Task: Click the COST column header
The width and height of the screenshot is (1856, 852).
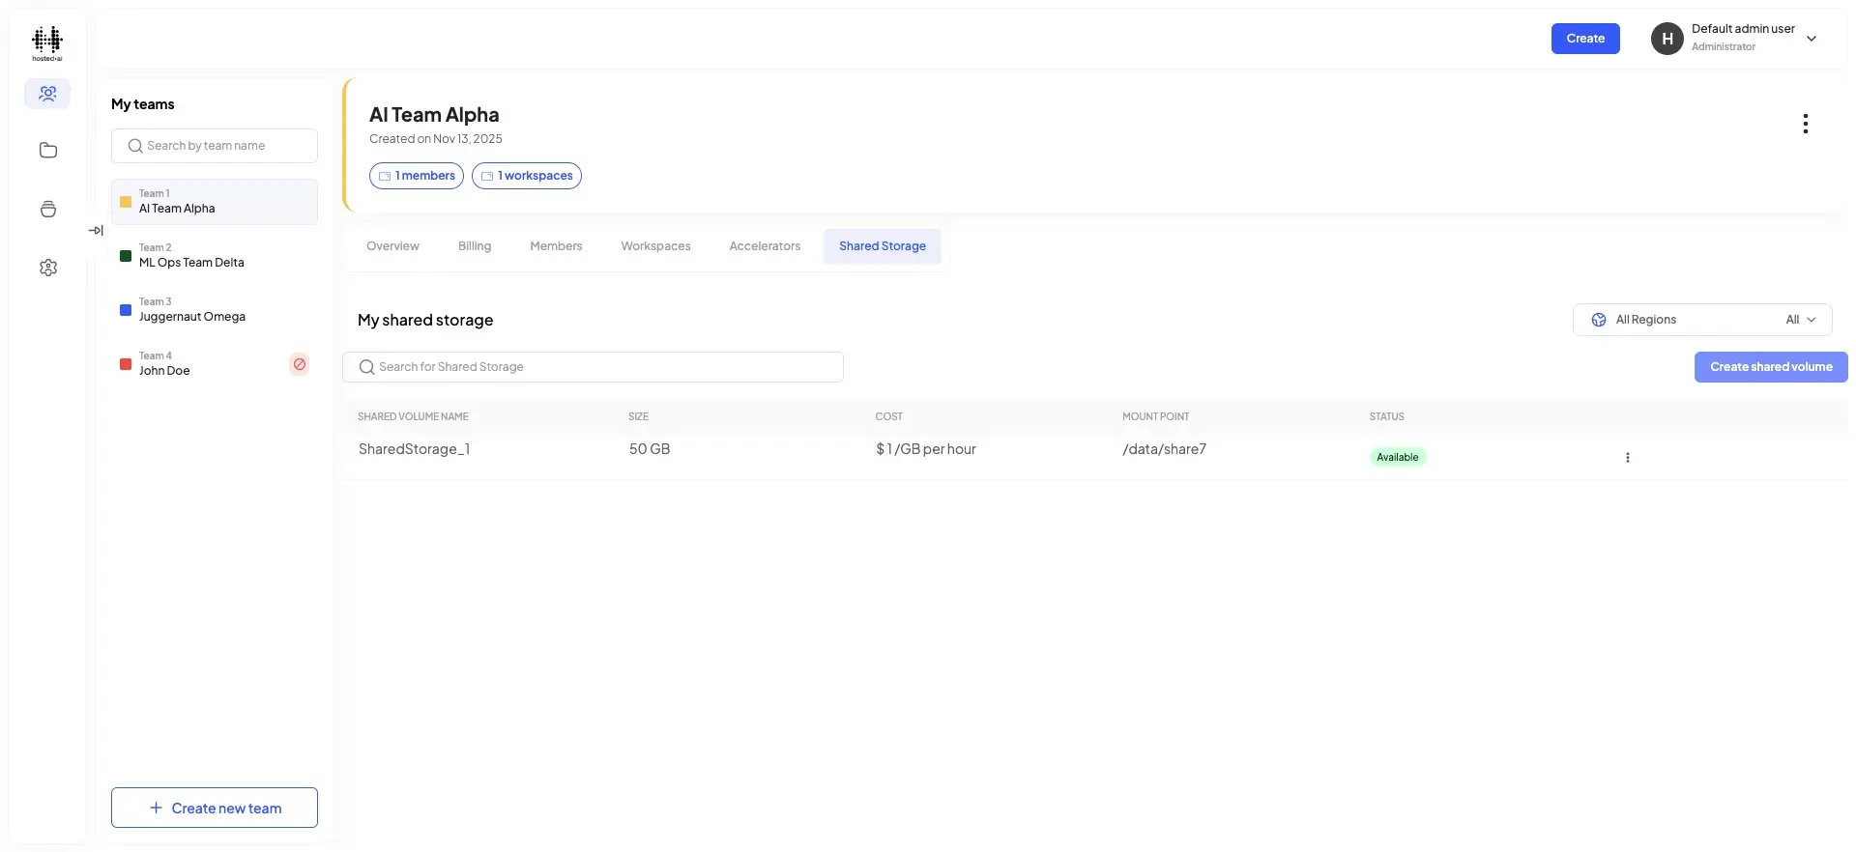Action: [x=888, y=416]
